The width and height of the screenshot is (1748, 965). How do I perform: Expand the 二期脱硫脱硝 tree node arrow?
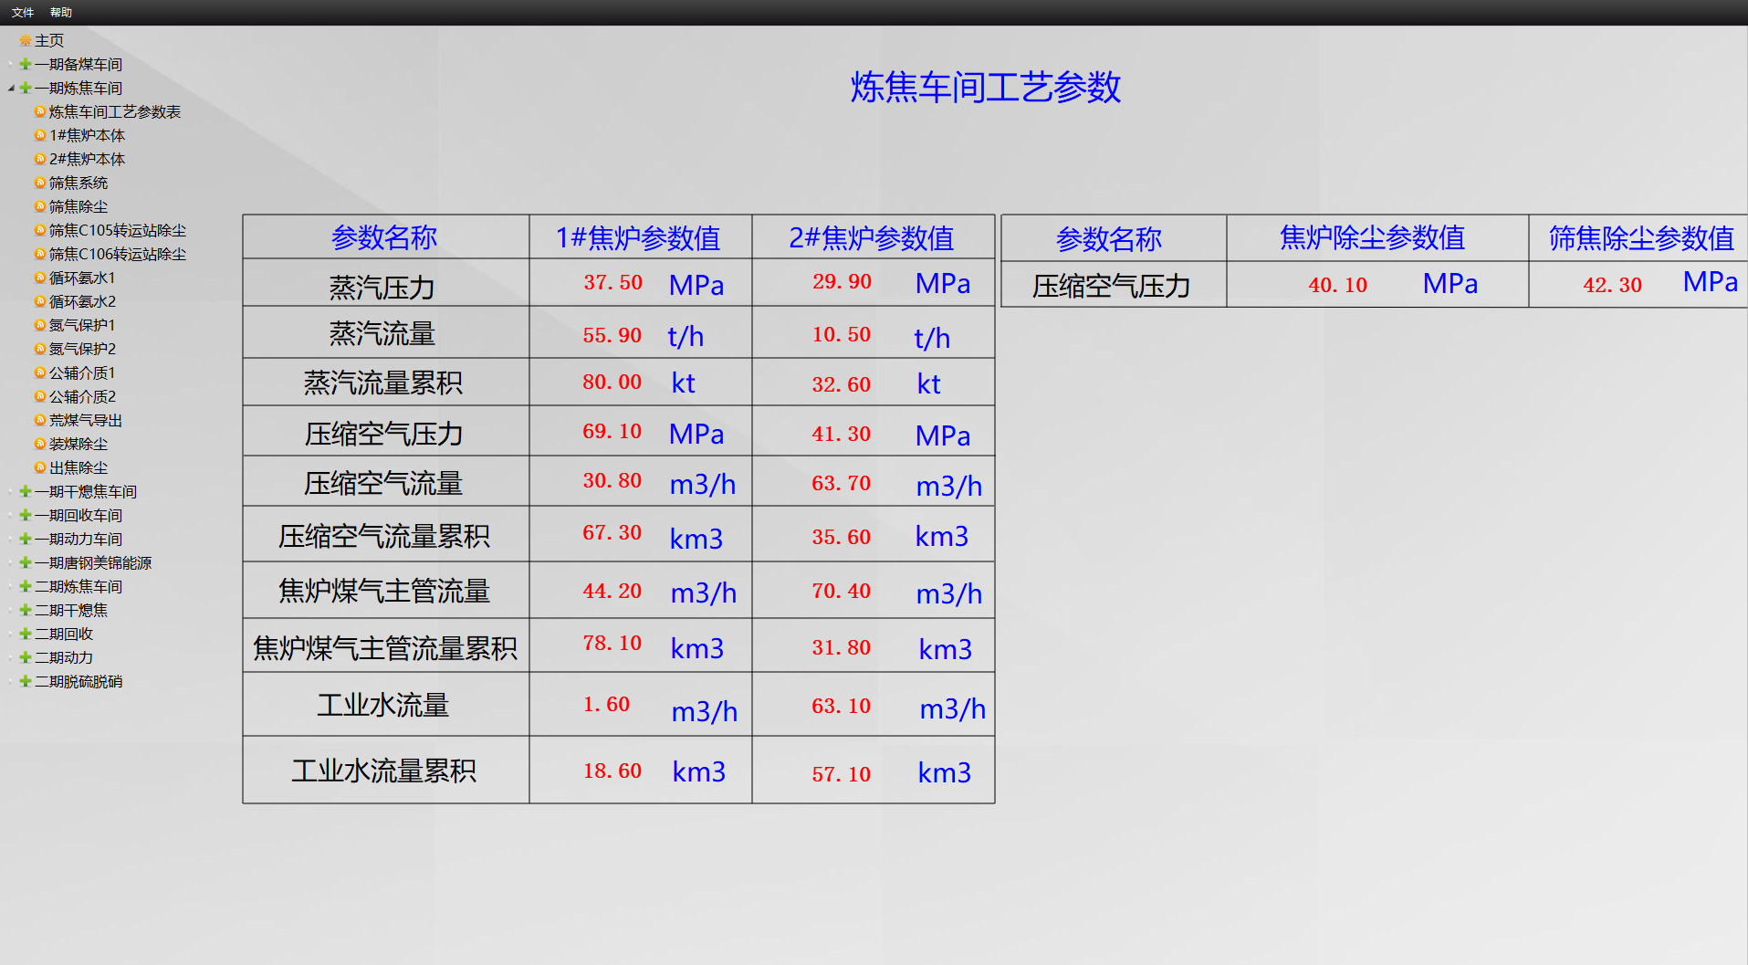point(11,681)
